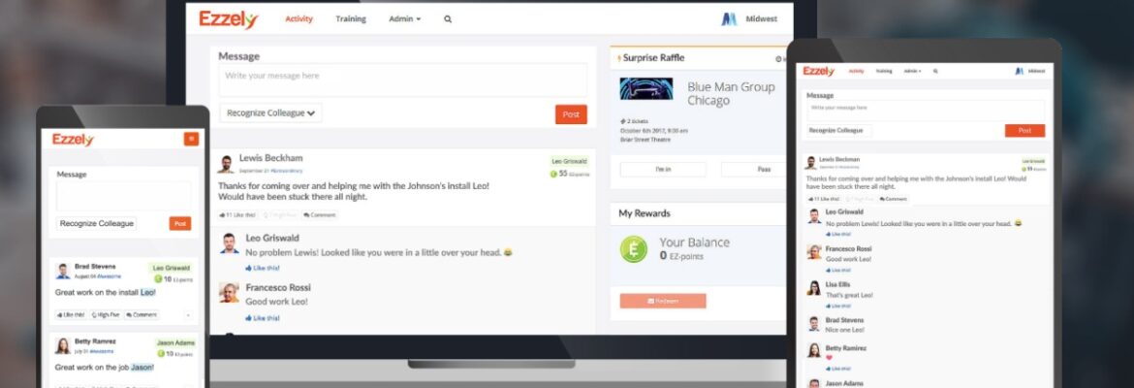Click High Five on Brad Stevens's phone post
1134x388 pixels.
pos(106,315)
